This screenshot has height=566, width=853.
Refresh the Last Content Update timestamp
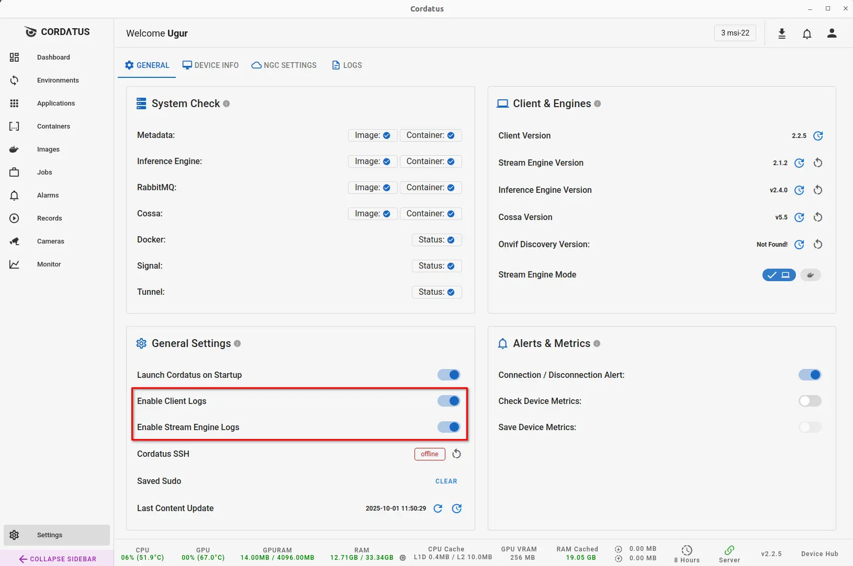click(x=438, y=509)
